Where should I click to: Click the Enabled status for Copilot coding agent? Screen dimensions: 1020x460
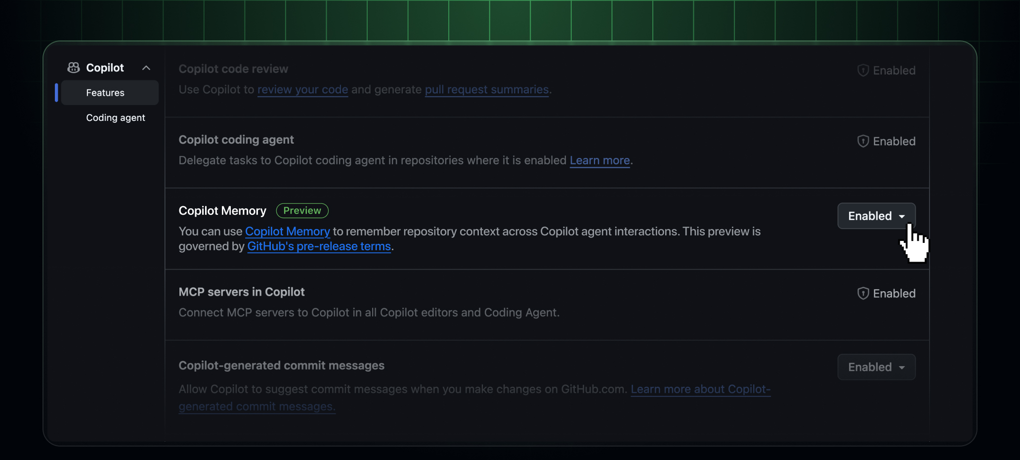(894, 141)
